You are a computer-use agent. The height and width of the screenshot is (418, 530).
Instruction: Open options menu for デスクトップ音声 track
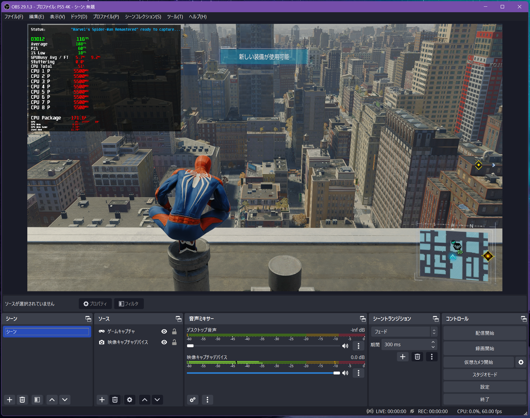click(x=359, y=346)
